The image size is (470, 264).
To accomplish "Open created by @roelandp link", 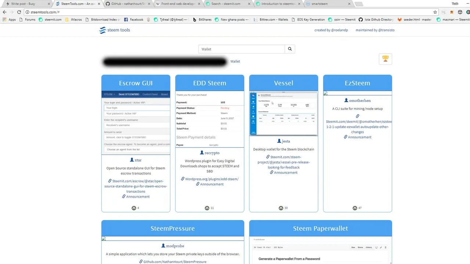I will point(331,30).
